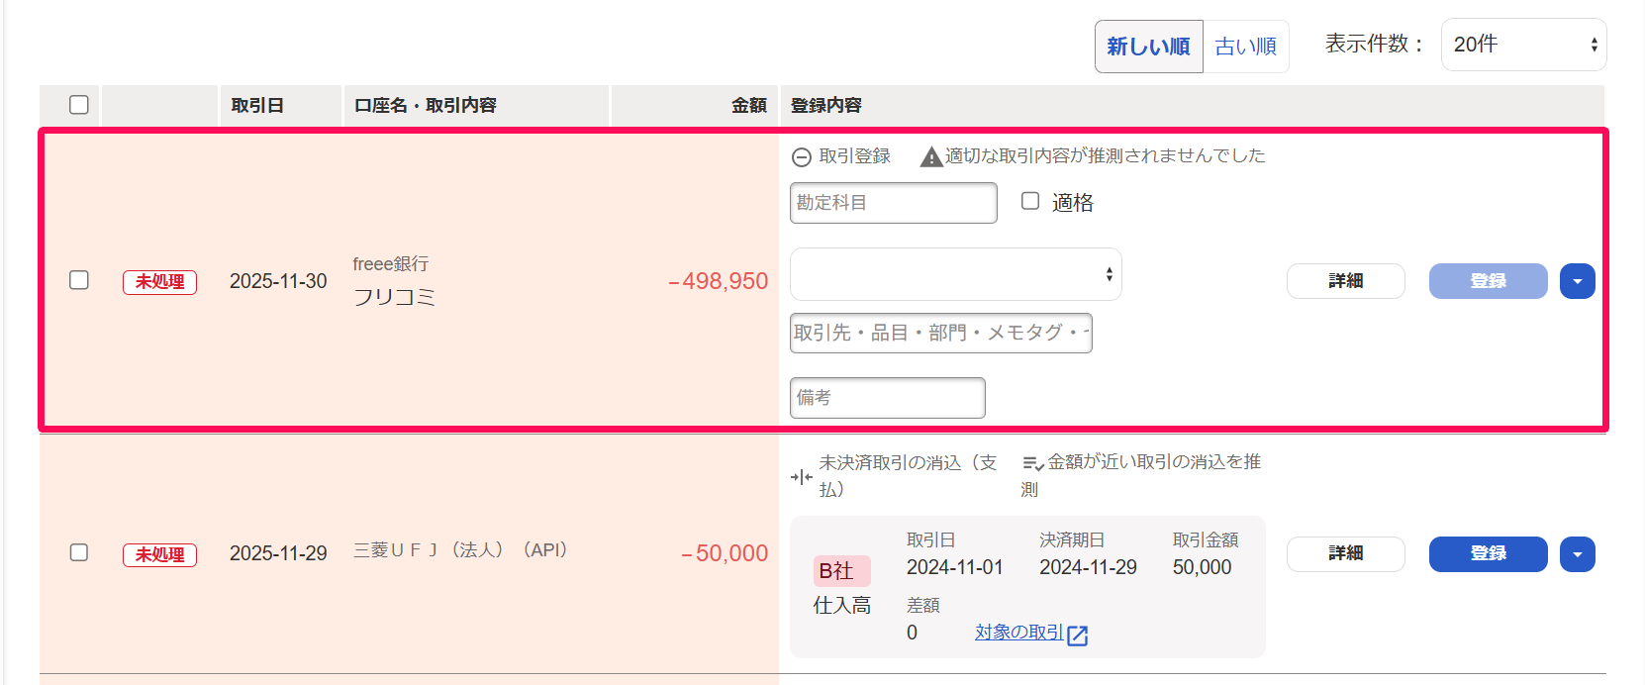The image size is (1645, 685).
Task: Click 登録 for the freee銀行 row
Action: click(1489, 281)
